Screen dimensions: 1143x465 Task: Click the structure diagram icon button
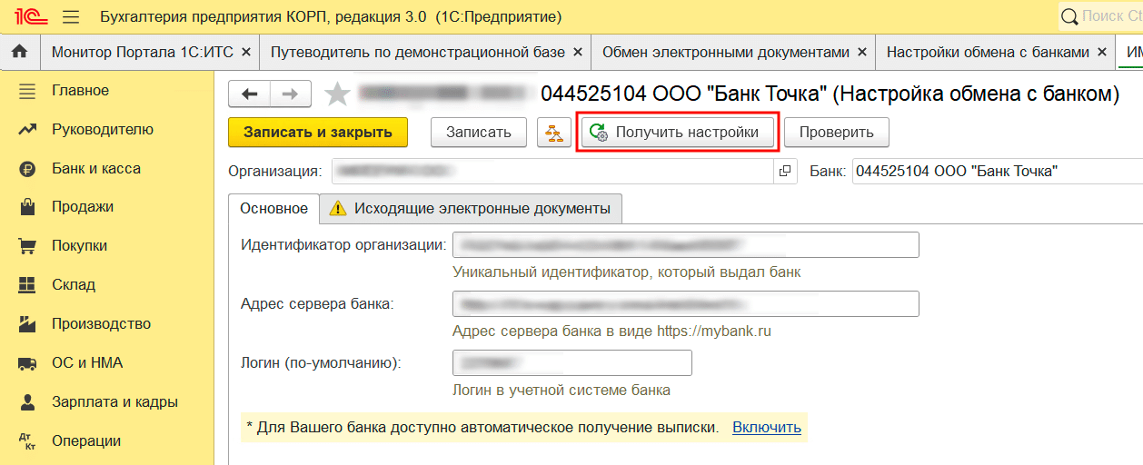553,132
